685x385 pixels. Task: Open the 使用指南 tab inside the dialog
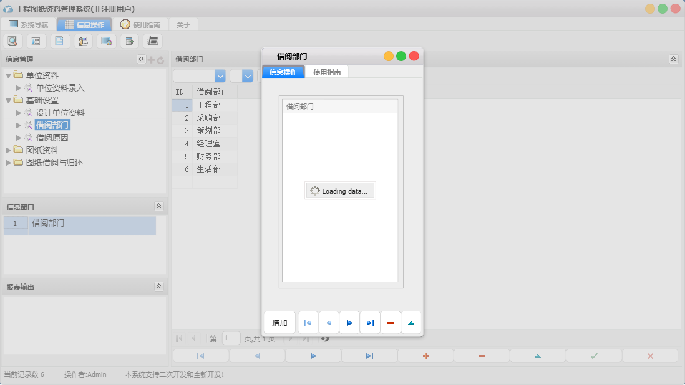(x=327, y=72)
